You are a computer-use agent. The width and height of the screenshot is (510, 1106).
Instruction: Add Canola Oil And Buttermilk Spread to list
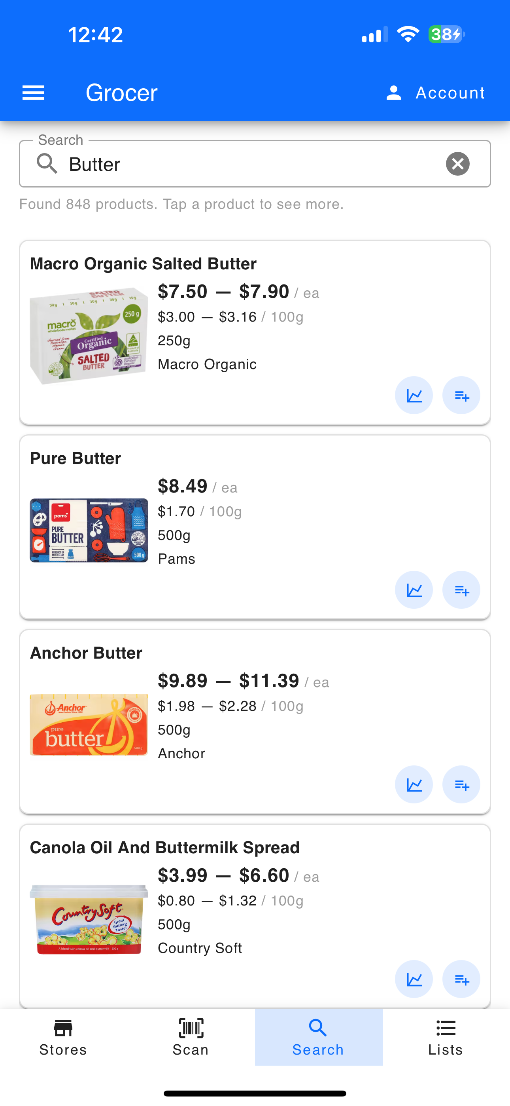(461, 979)
